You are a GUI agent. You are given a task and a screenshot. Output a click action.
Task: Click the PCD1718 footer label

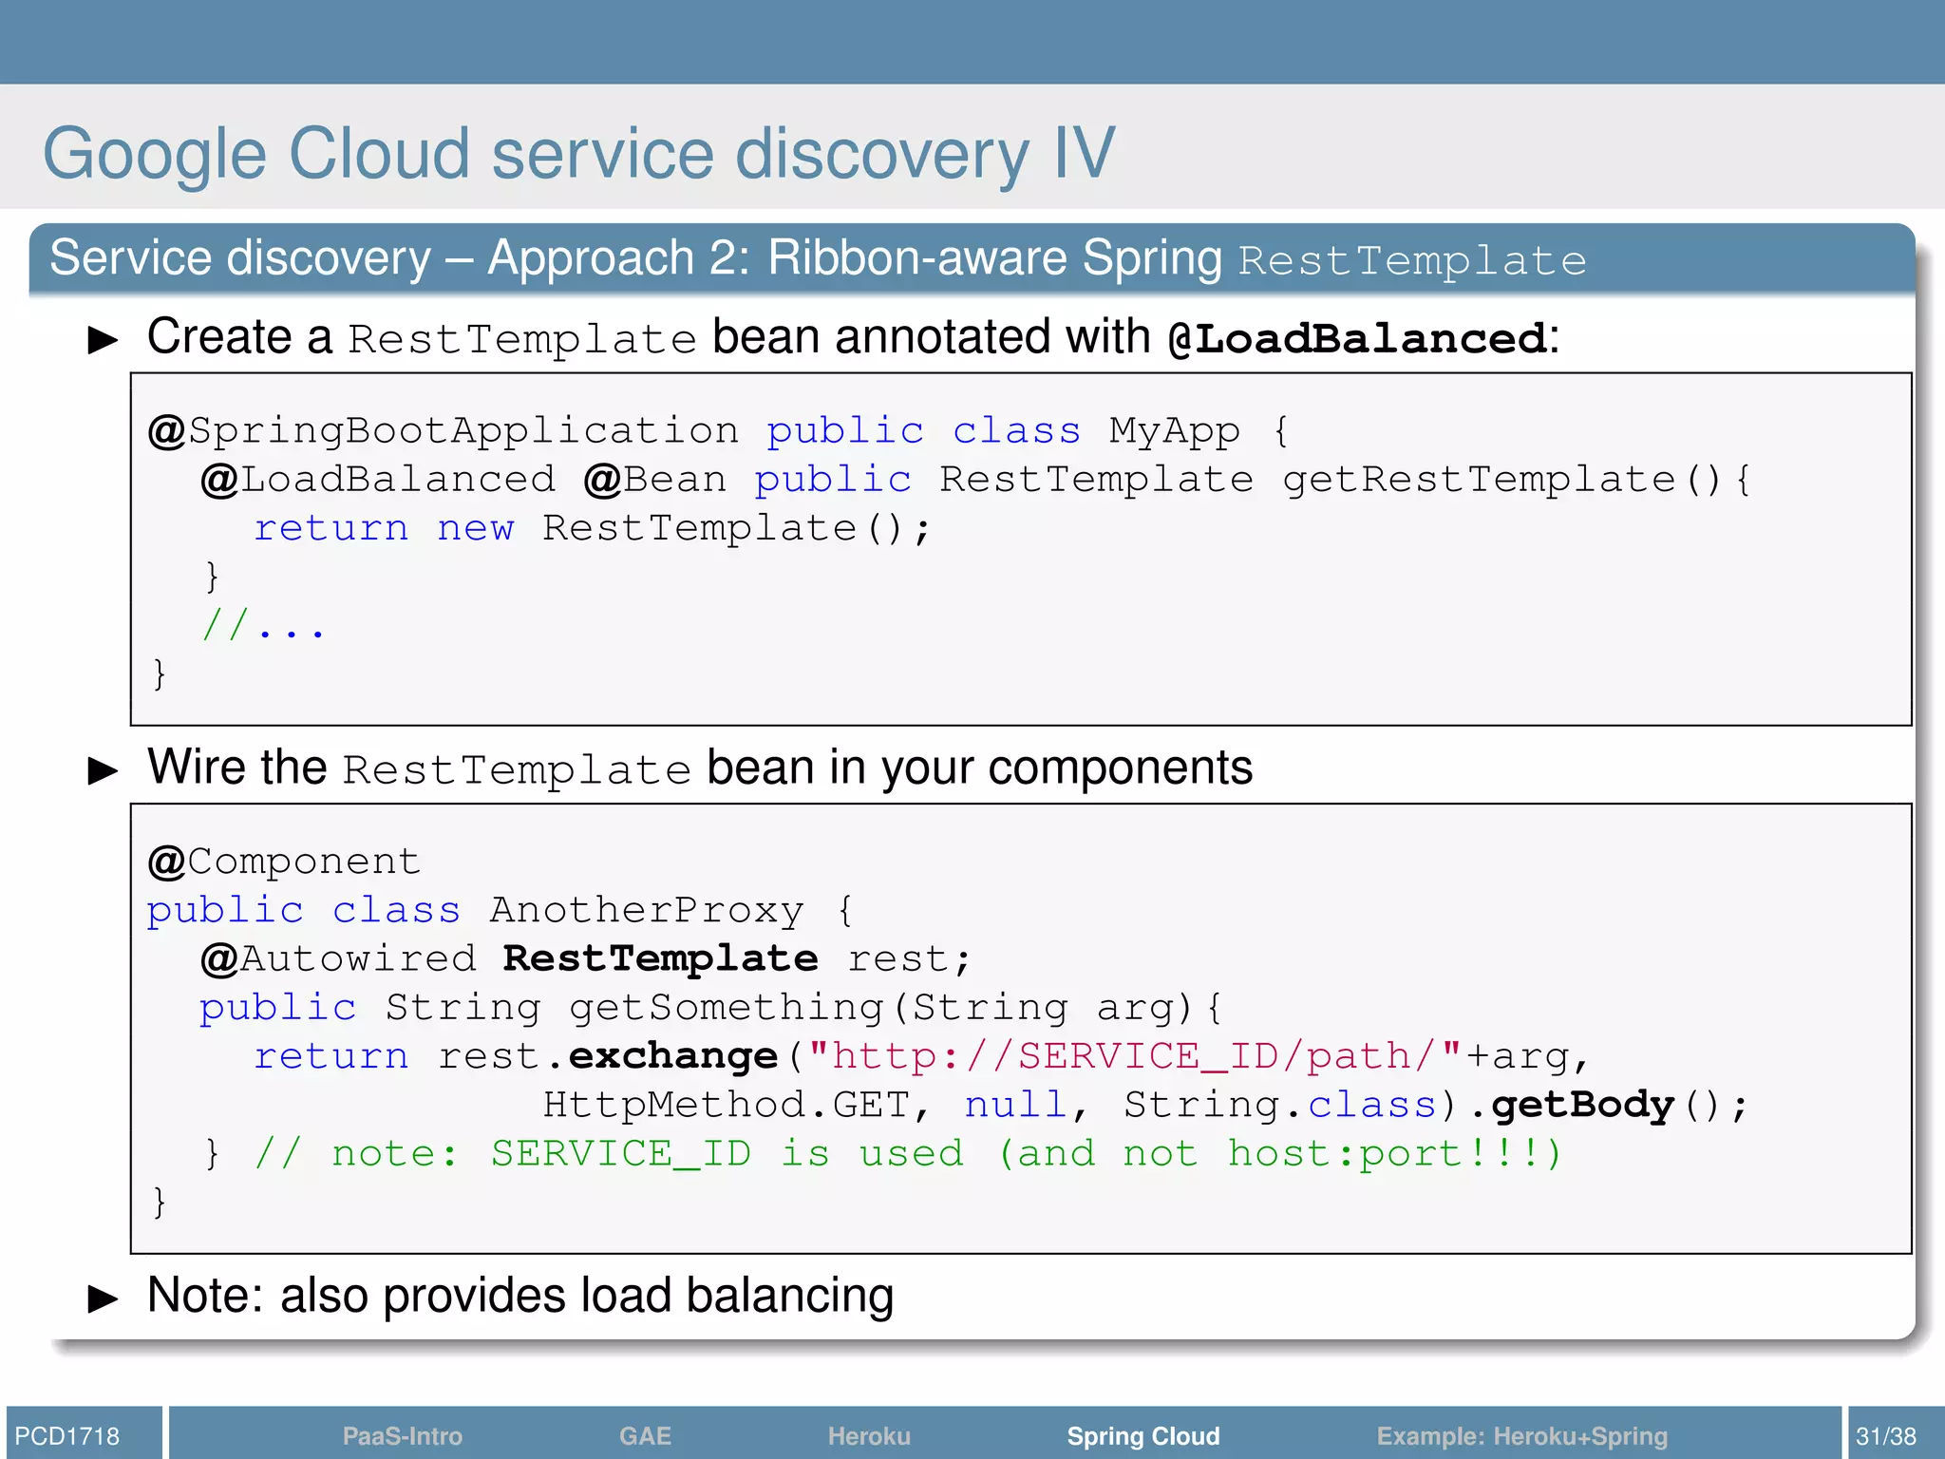coord(67,1435)
